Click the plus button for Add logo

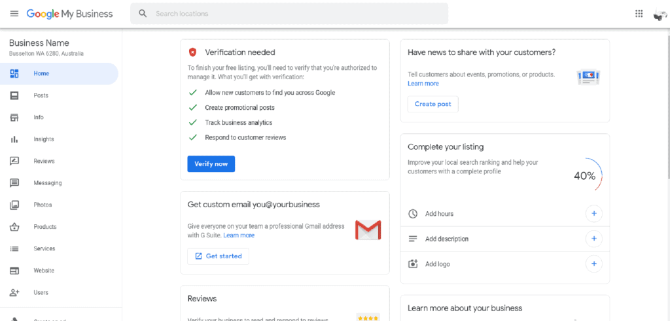[x=594, y=264]
